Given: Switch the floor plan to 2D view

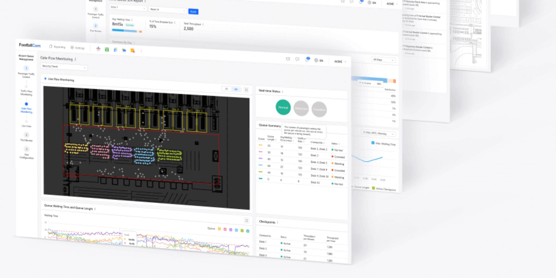Looking at the screenshot, I should pos(227,89).
